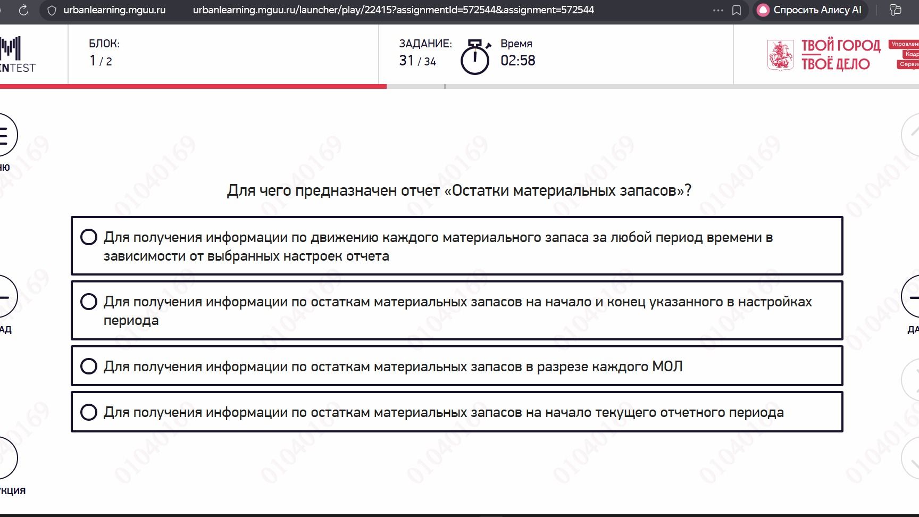Select radio 'на начало и конец указанного периода'
Screen dimensions: 919x517
click(x=88, y=302)
